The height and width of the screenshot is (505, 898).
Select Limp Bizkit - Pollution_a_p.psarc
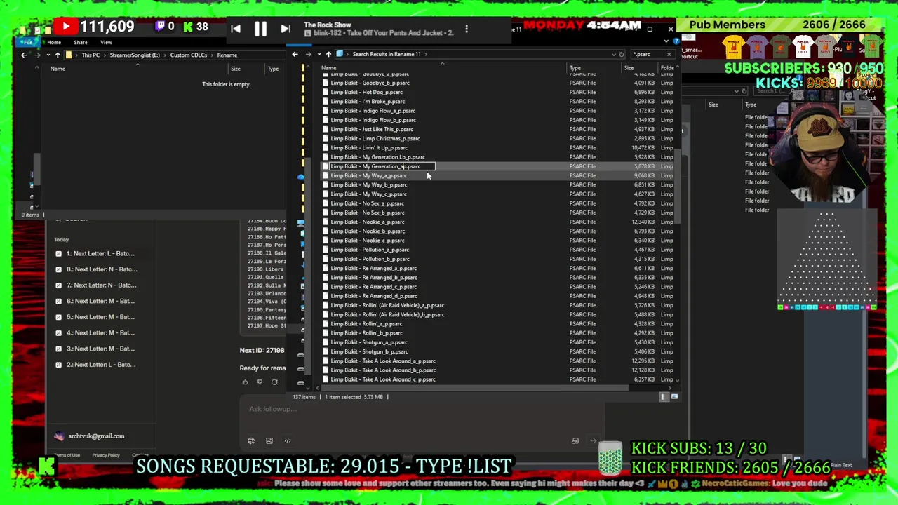(x=369, y=250)
